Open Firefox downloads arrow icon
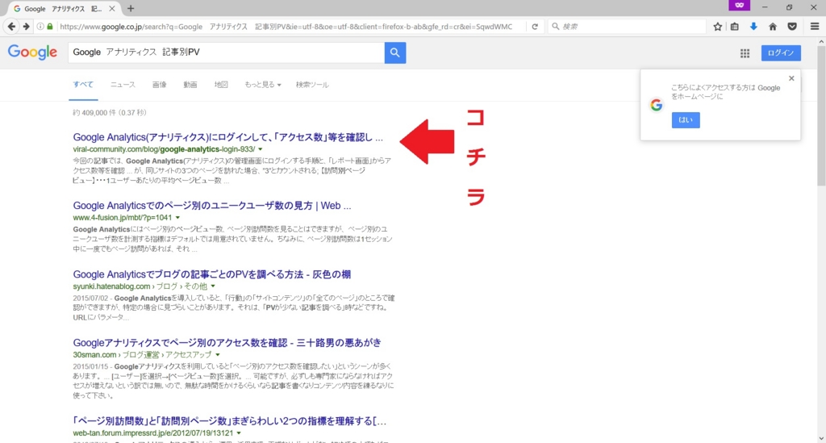 tap(753, 27)
